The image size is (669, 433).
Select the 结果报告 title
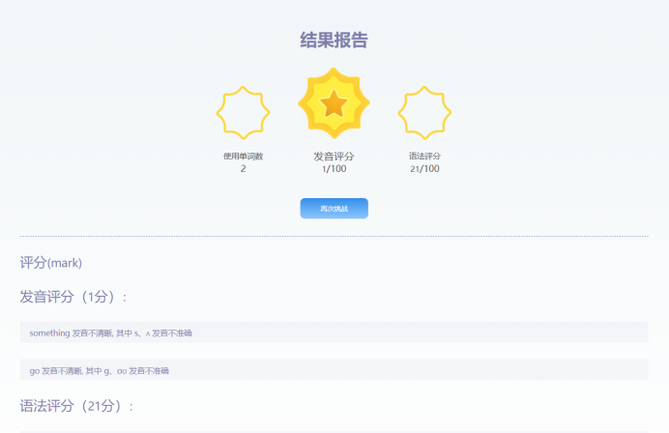tap(334, 40)
